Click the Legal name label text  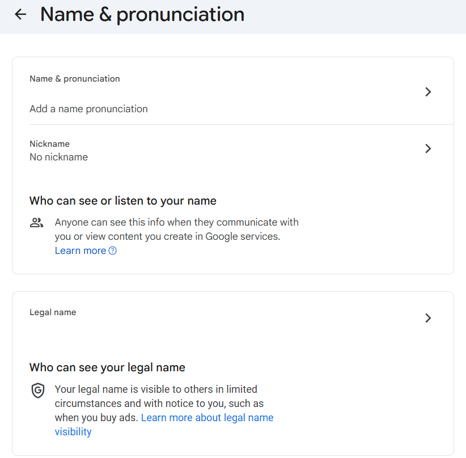coord(53,312)
